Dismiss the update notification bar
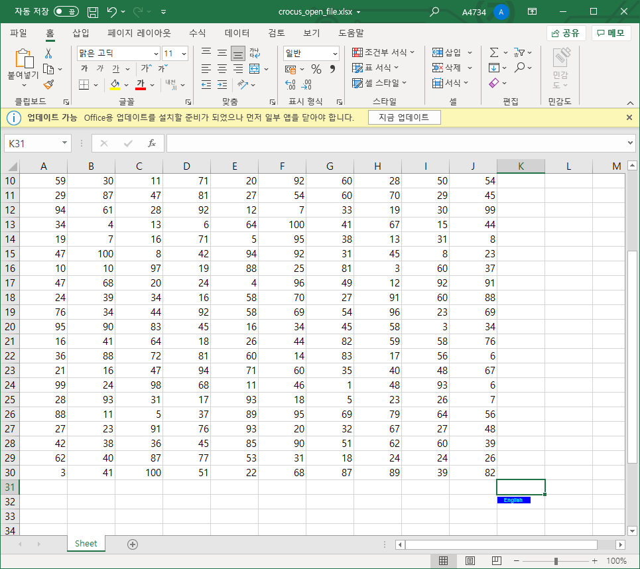Screen dimensions: 640x569 coord(629,117)
